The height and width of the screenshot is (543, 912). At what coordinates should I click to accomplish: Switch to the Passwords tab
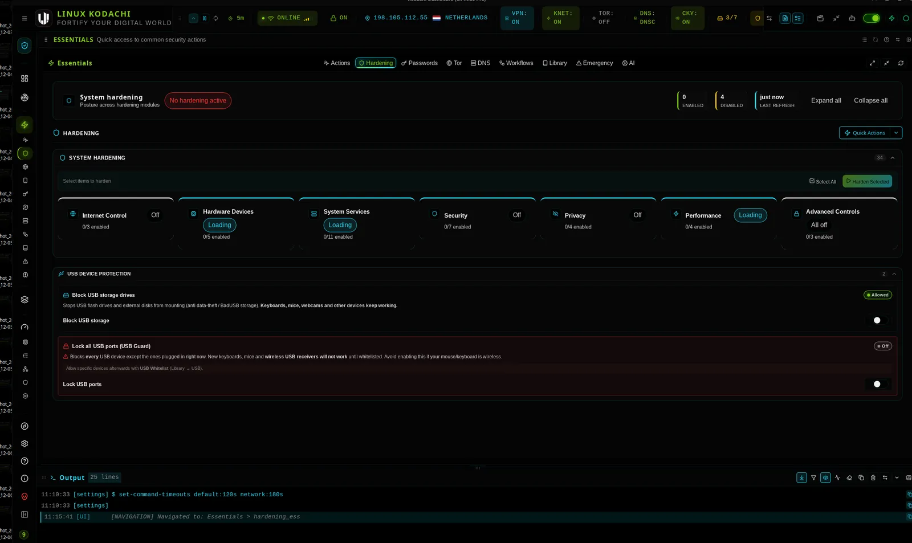pyautogui.click(x=420, y=63)
